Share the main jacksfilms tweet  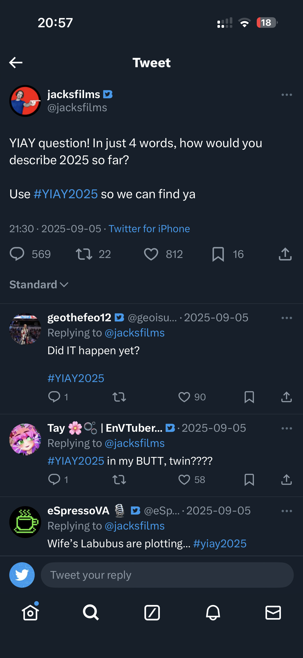point(285,254)
